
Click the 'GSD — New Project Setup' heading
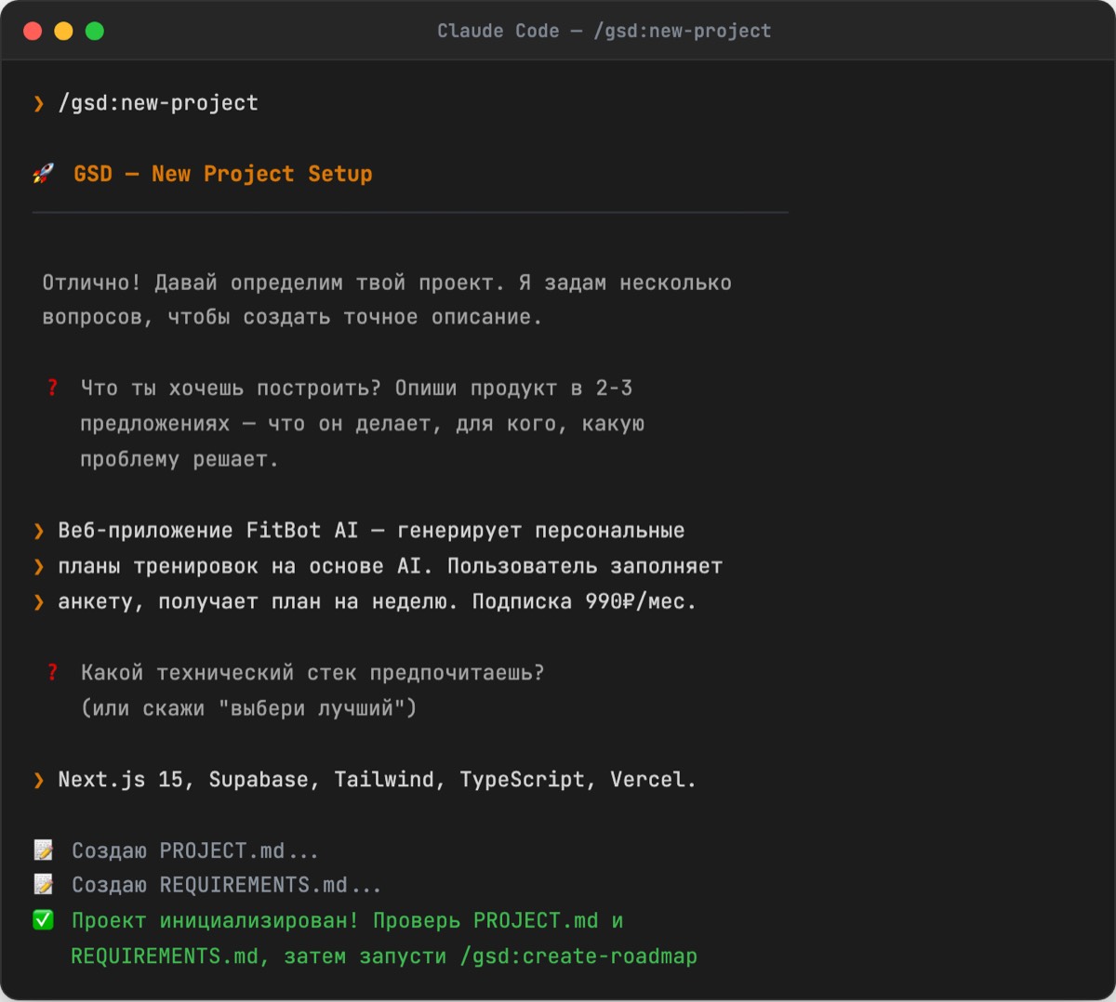[x=222, y=173]
